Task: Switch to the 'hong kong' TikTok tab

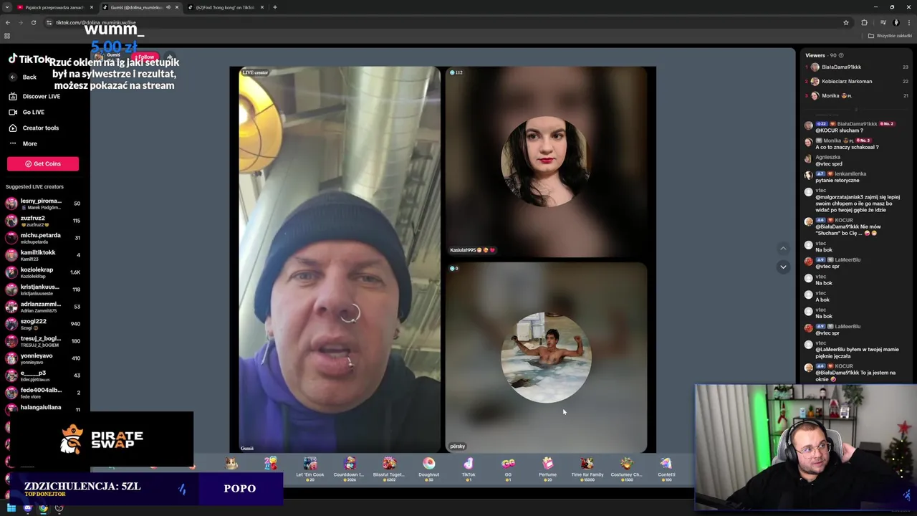Action: [226, 7]
